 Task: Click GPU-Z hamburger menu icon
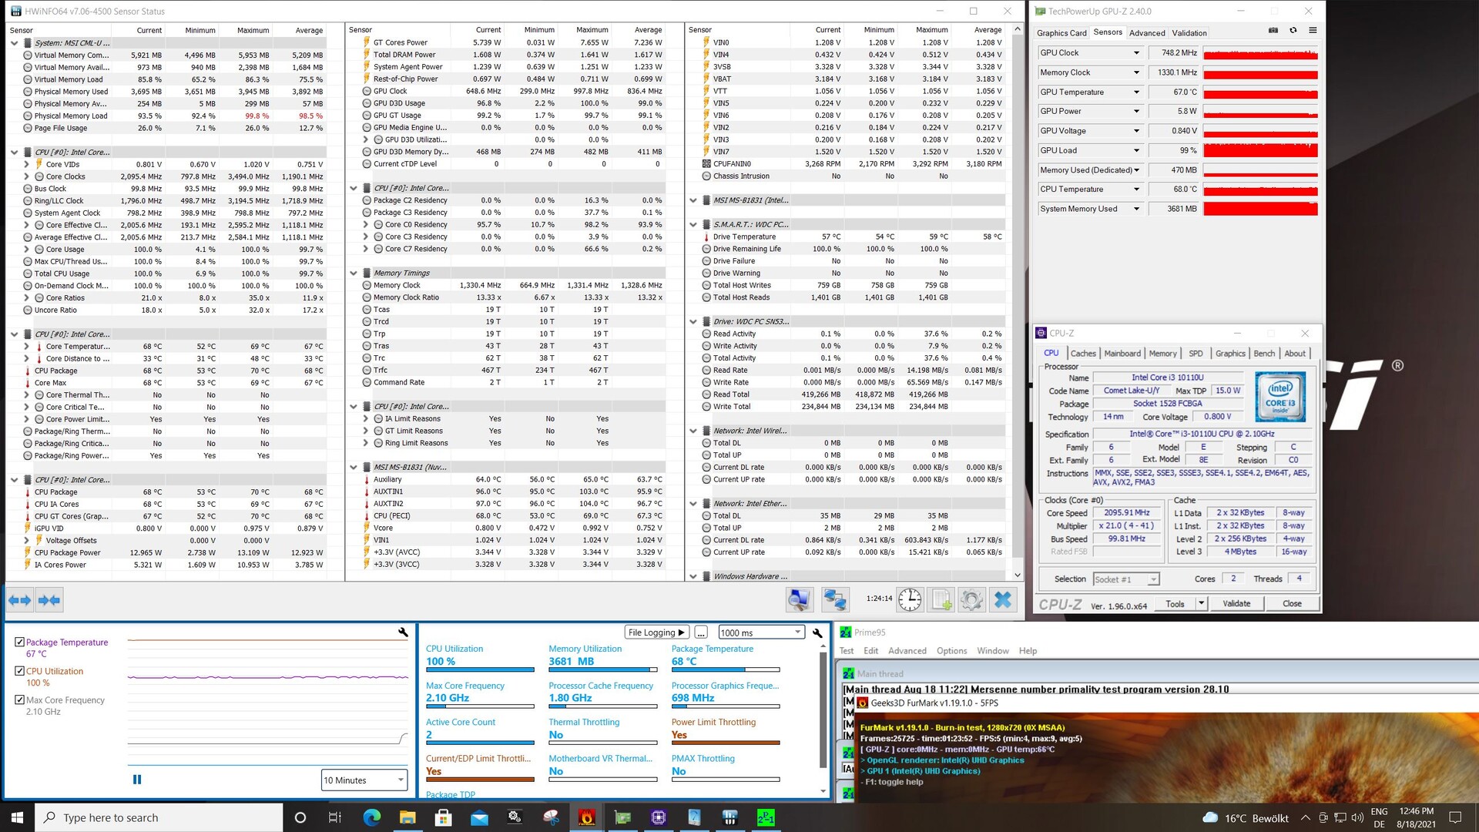(1313, 31)
